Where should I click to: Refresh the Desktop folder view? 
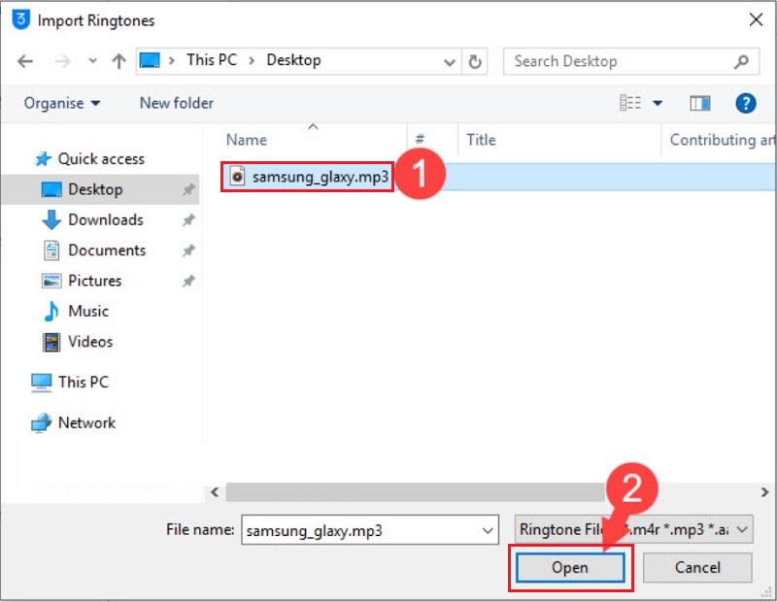[475, 61]
